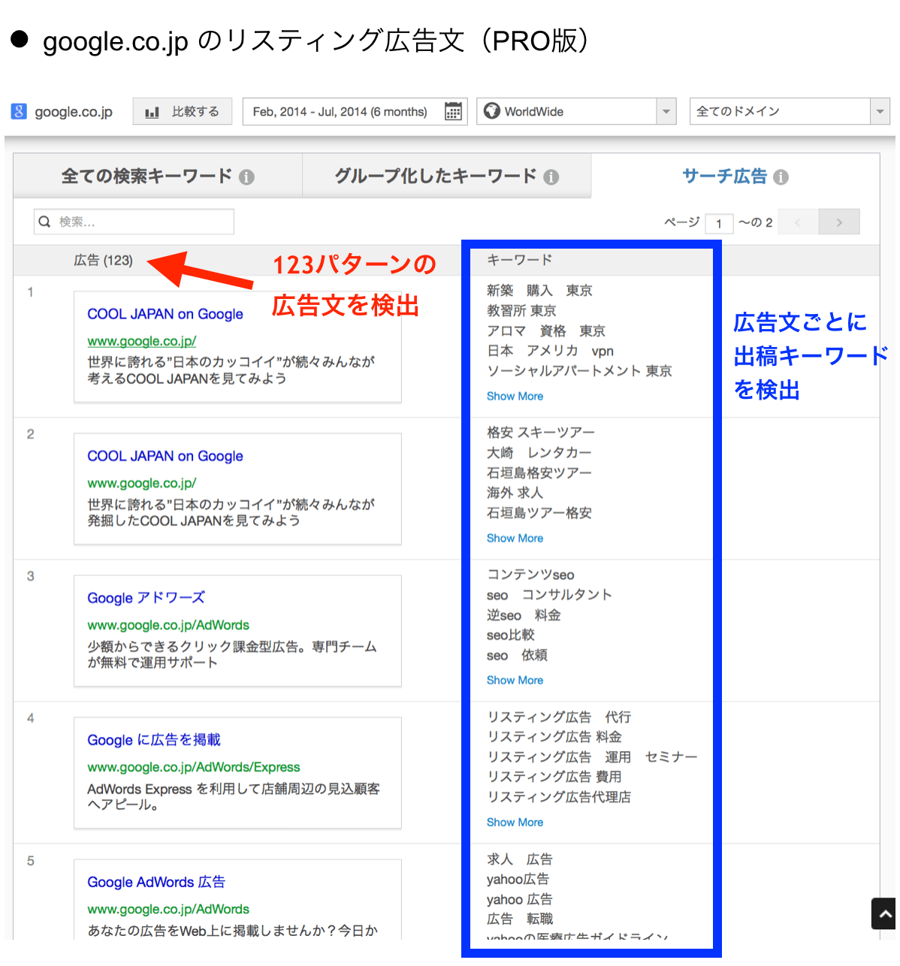
Task: Click www.google.co.jp/ URL in ad 2
Action: 142,483
